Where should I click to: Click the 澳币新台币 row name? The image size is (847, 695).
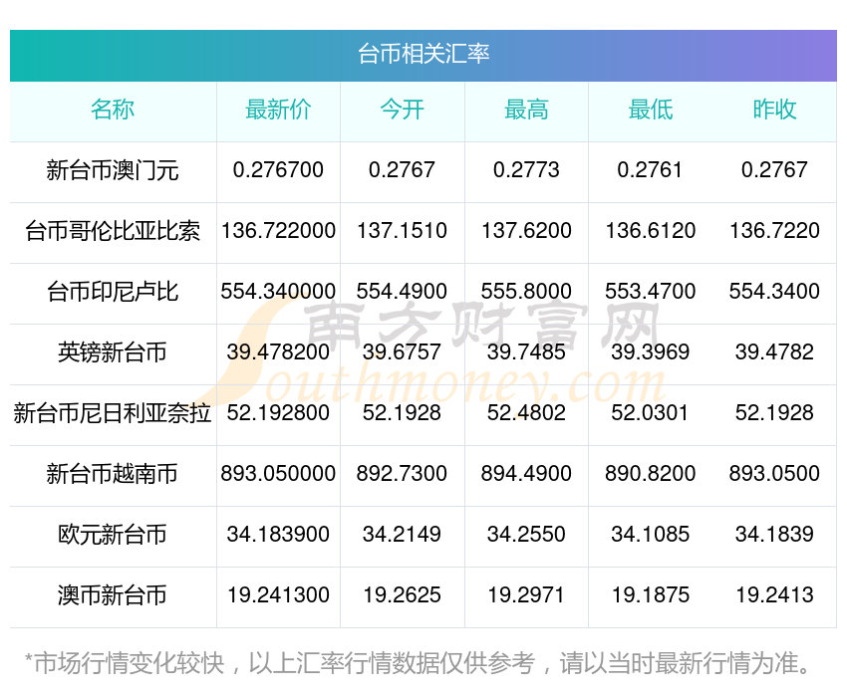pyautogui.click(x=113, y=595)
